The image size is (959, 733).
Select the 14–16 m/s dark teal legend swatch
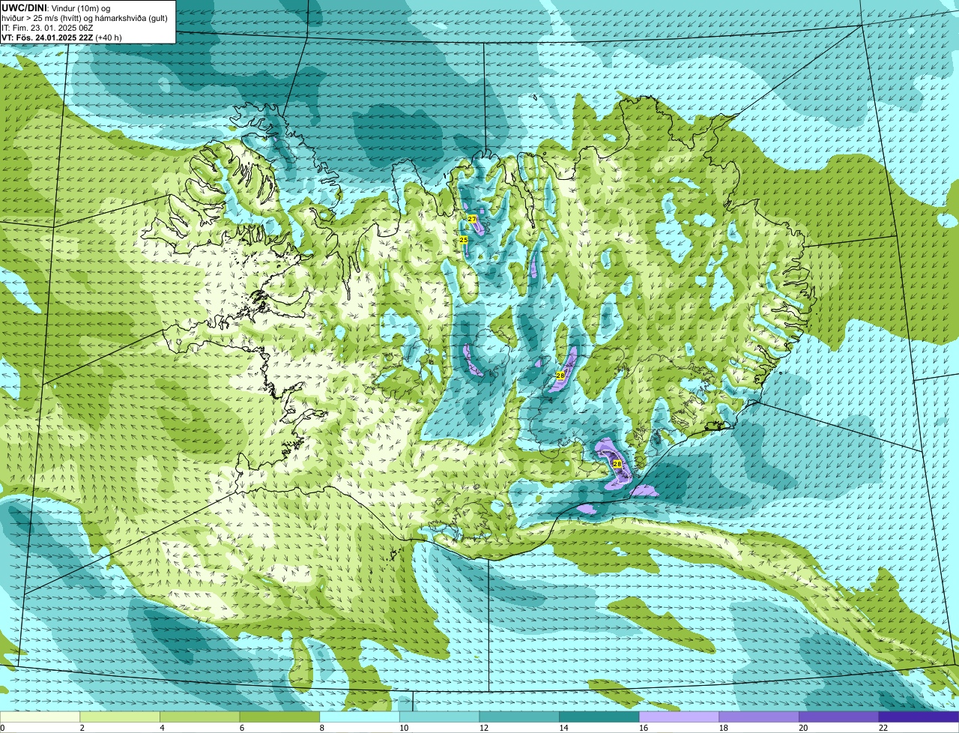(599, 717)
